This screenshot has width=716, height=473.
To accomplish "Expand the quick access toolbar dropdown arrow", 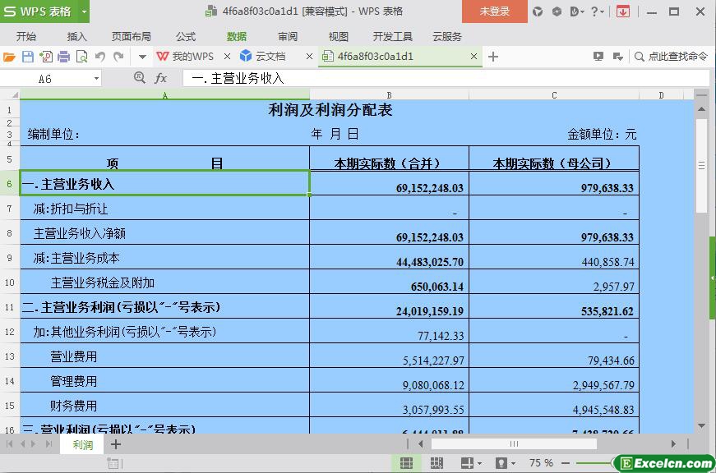I will [x=142, y=57].
